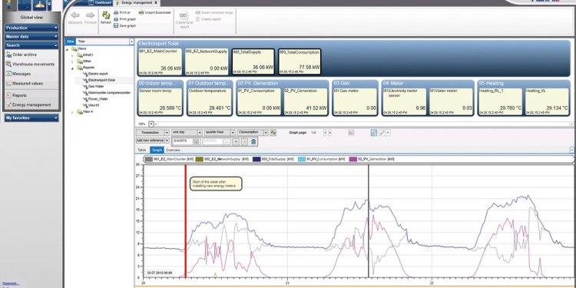Open the quarter hour interval dropdown

click(232, 133)
